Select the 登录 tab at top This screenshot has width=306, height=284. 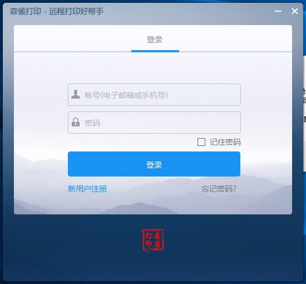tap(155, 40)
